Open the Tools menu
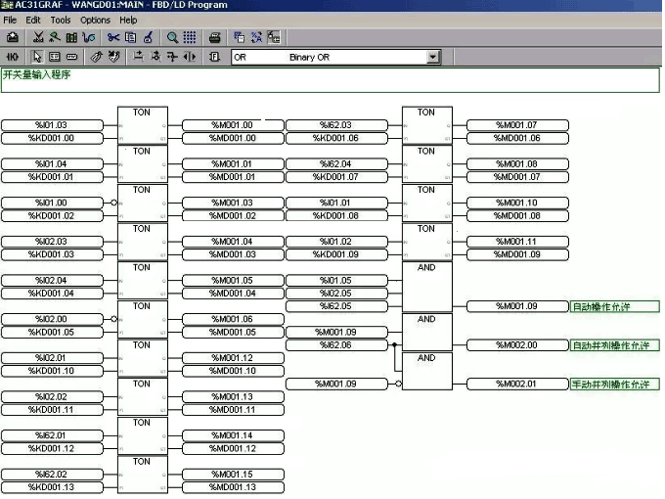 [61, 20]
